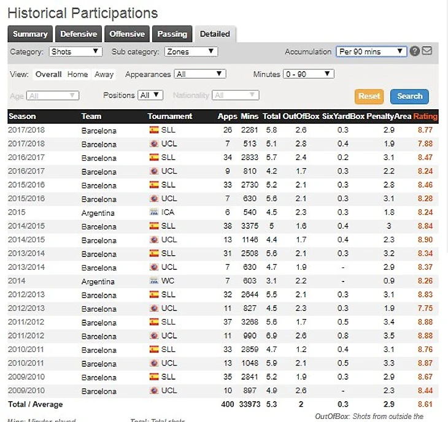This screenshot has height=422, width=448.
Task: Sort table by SixYardBox column header
Action: (343, 116)
